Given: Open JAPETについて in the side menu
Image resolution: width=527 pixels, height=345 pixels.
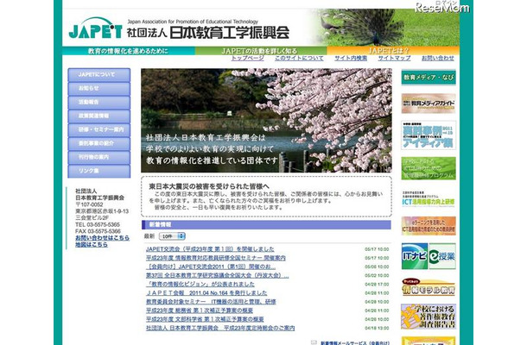Looking at the screenshot, I should click(99, 75).
